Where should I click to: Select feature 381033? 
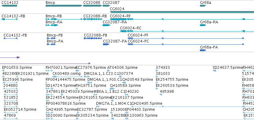pos(157,77)
